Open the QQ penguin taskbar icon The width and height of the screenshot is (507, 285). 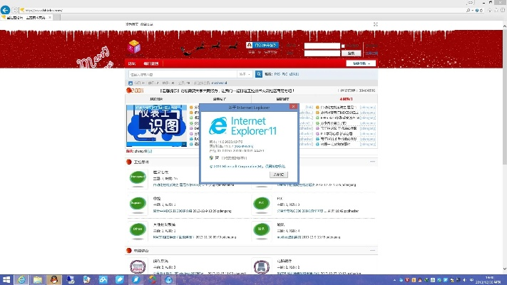pyautogui.click(x=54, y=280)
